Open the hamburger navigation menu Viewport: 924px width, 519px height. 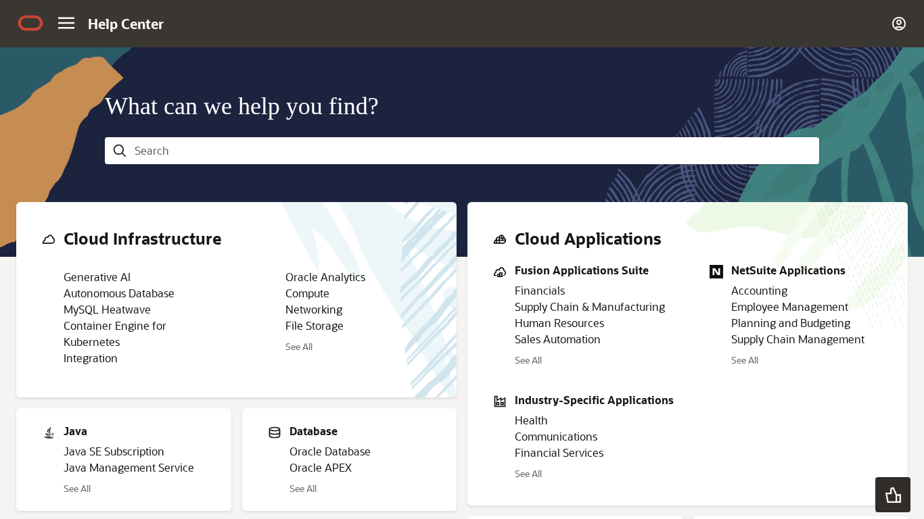66,24
